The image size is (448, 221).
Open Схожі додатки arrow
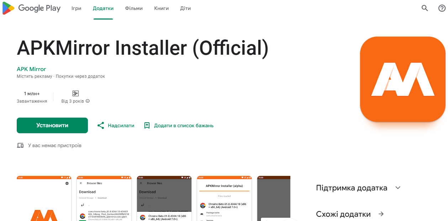[x=381, y=214]
